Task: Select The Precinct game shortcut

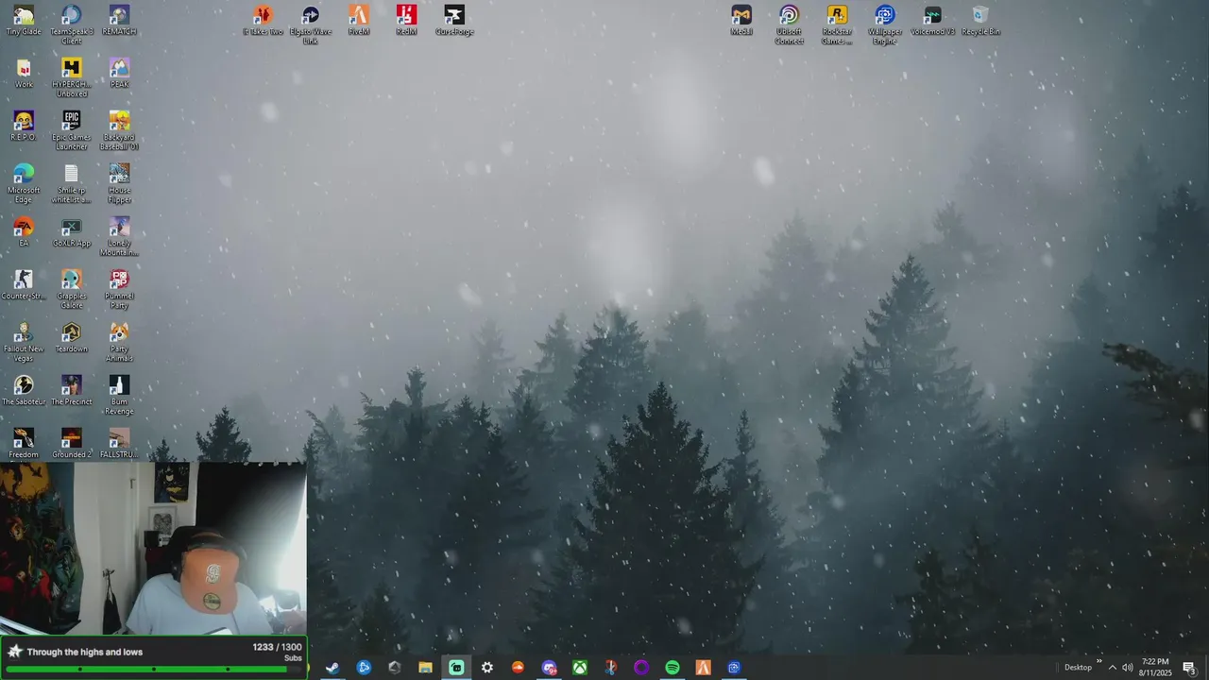Action: pos(72,390)
